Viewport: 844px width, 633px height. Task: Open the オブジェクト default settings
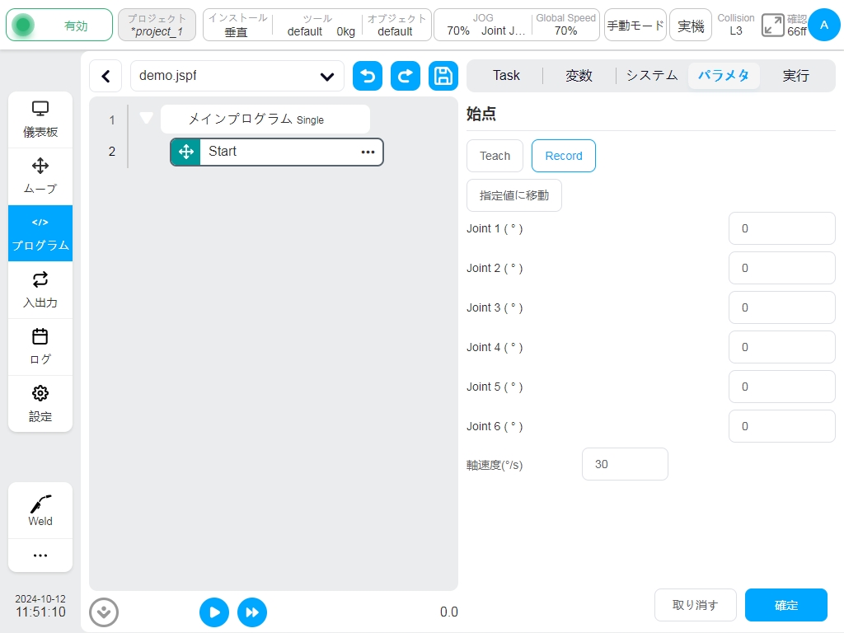[x=396, y=25]
